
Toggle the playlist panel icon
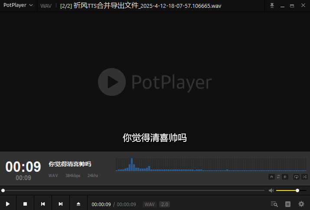pos(288,204)
